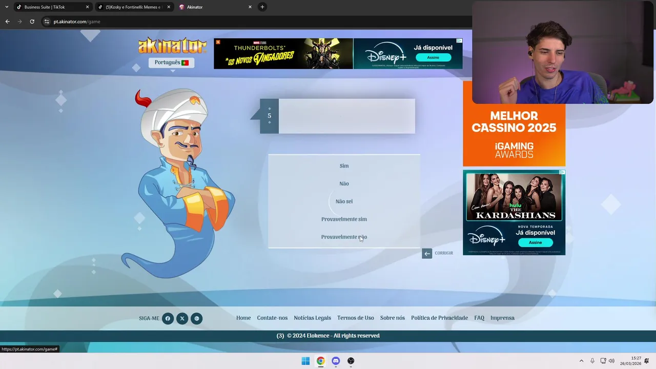The height and width of the screenshot is (369, 656).
Task: Close the Business Suite TikTok tab
Action: coord(87,7)
